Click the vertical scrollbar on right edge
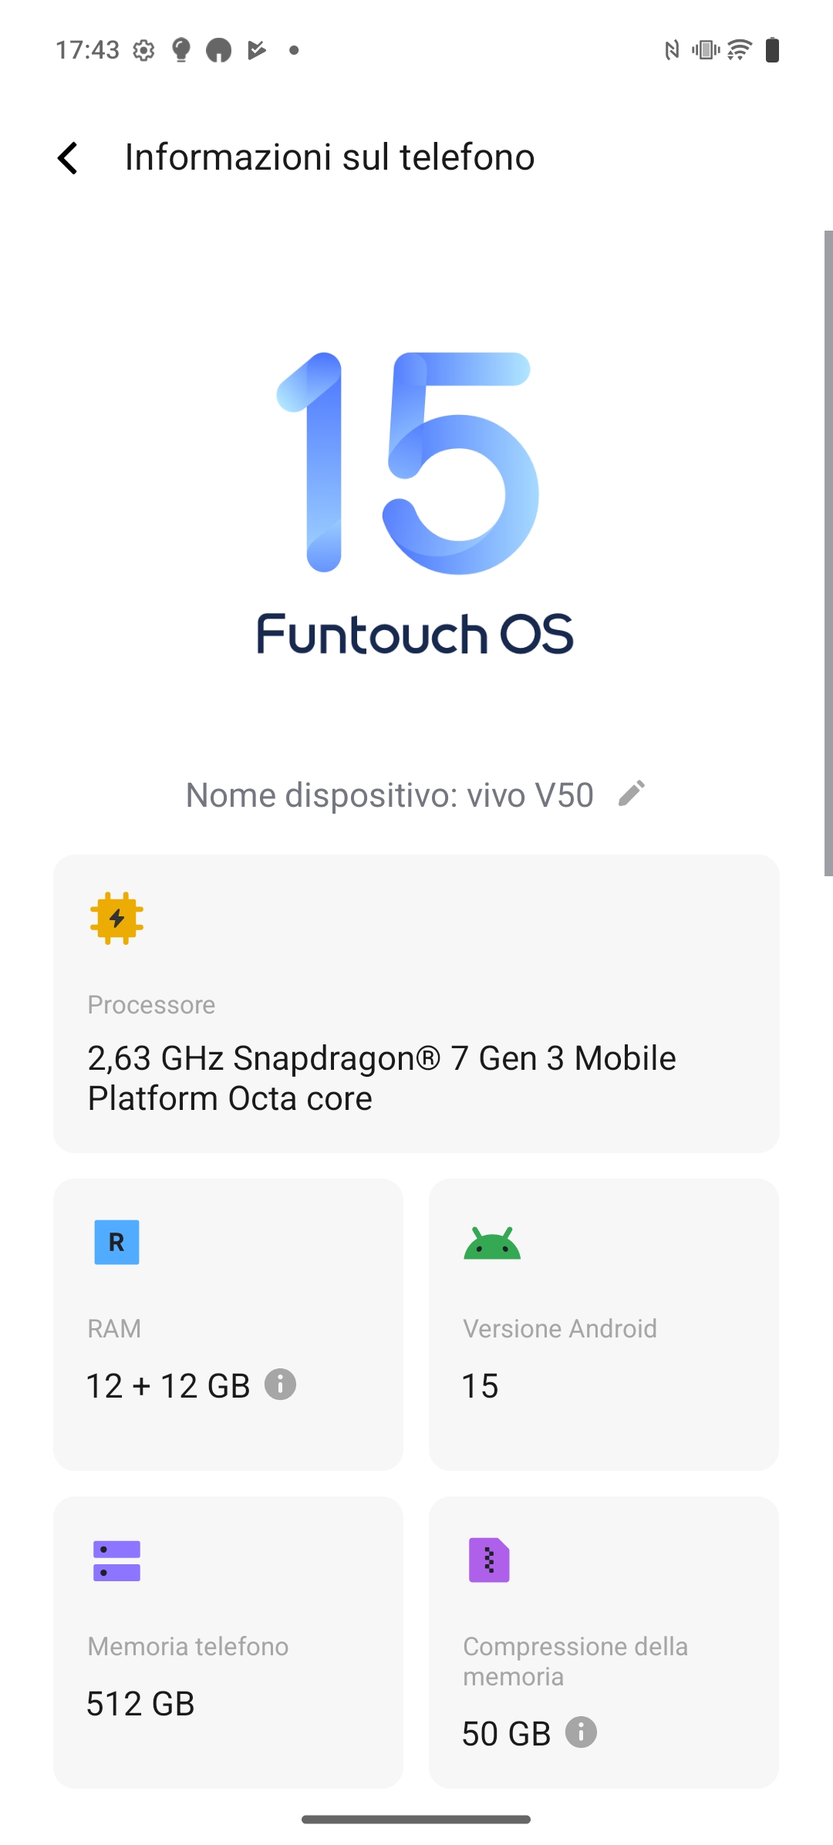Image resolution: width=833 pixels, height=1845 pixels. (x=828, y=553)
